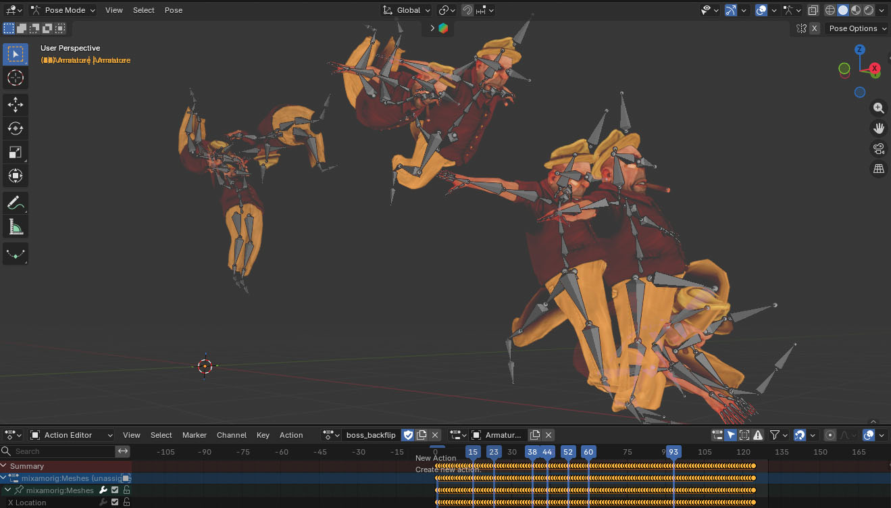Duplicate the Armature action slot
This screenshot has height=508, width=891.
535,435
